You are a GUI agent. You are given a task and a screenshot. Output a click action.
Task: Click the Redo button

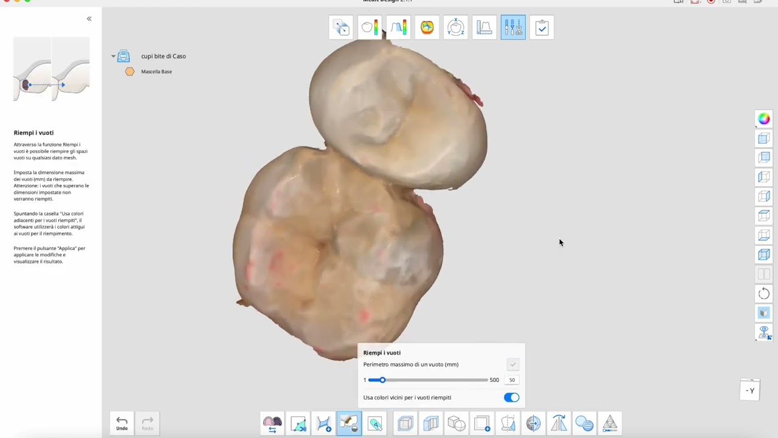click(147, 423)
